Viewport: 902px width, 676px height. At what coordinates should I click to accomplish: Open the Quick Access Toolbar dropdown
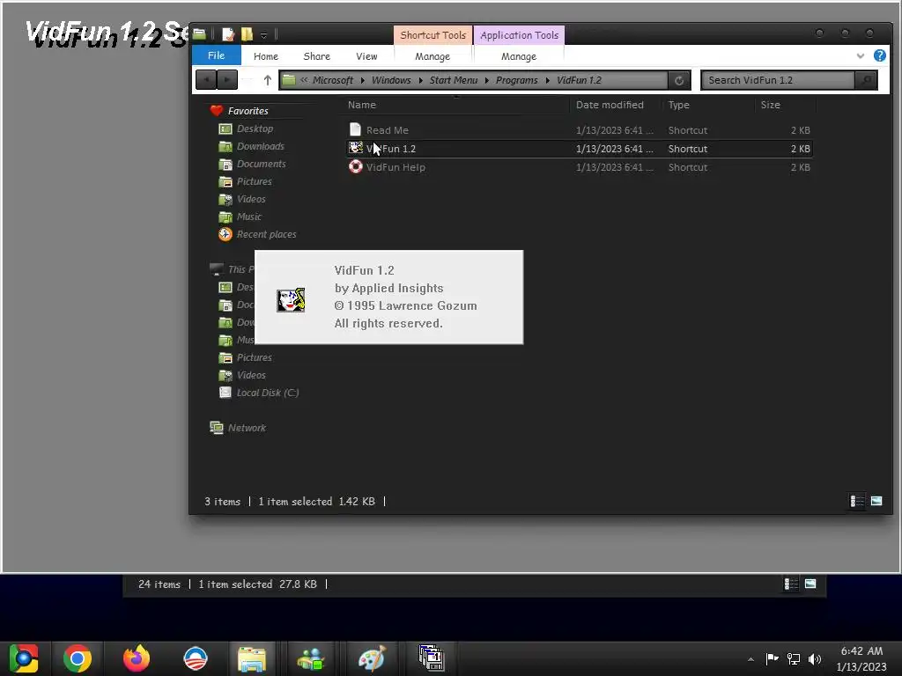point(263,35)
